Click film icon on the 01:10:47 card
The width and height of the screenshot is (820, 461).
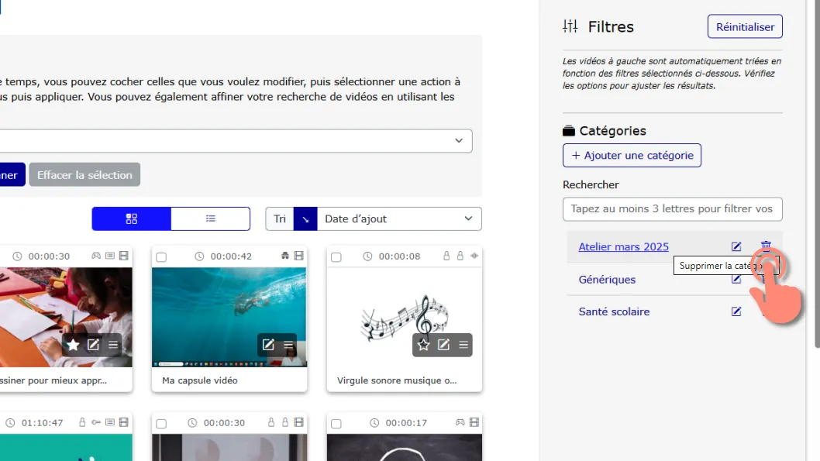click(x=124, y=422)
